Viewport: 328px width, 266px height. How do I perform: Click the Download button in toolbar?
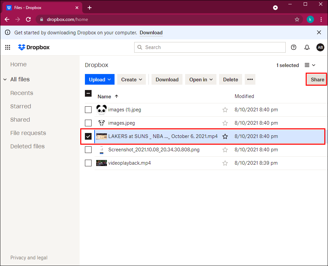click(x=167, y=79)
